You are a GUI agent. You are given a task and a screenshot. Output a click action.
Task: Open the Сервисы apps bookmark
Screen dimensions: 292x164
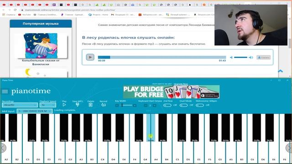[x=9, y=15]
